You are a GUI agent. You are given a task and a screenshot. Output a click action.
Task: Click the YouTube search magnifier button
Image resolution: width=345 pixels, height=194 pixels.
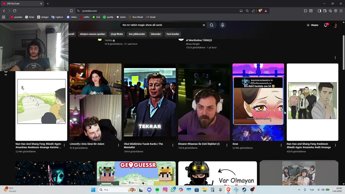pos(212,25)
